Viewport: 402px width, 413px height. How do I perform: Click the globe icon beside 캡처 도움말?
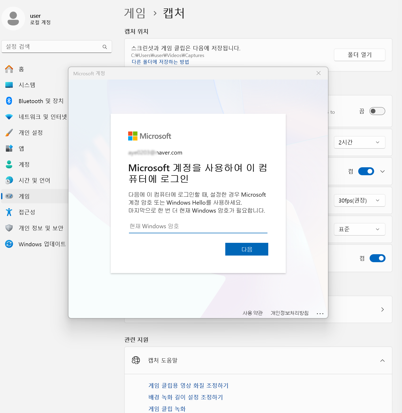[x=136, y=360]
